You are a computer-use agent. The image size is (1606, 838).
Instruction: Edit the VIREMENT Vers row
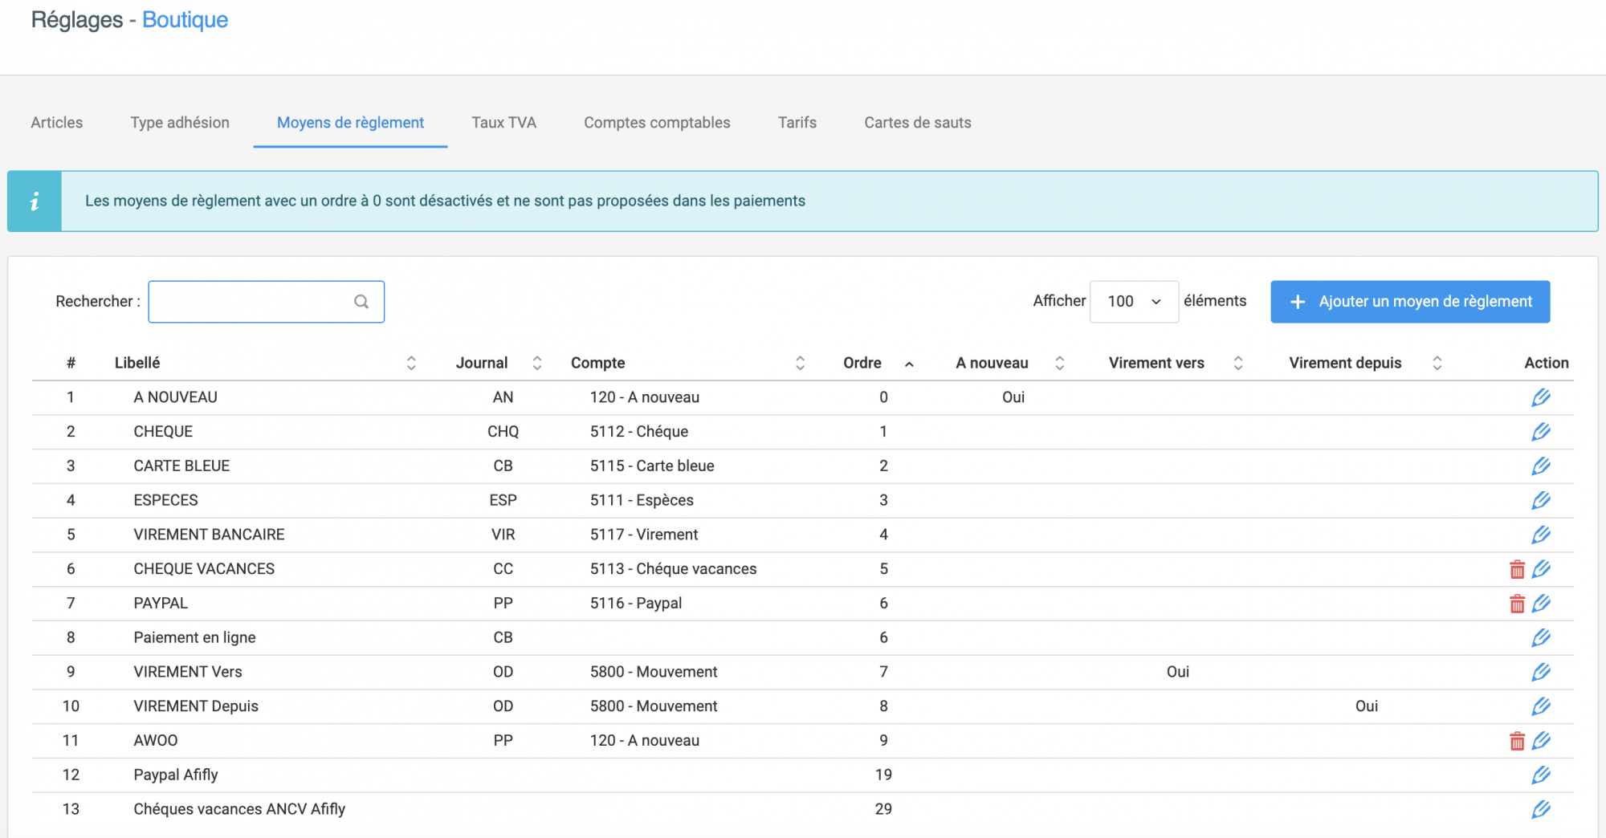pyautogui.click(x=1540, y=672)
